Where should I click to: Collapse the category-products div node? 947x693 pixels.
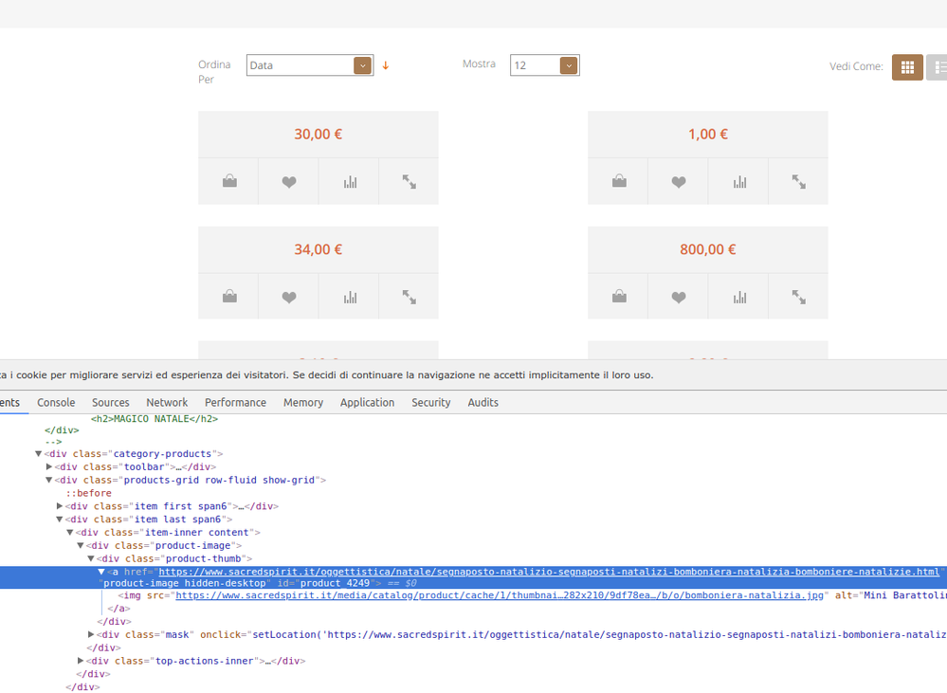click(39, 454)
